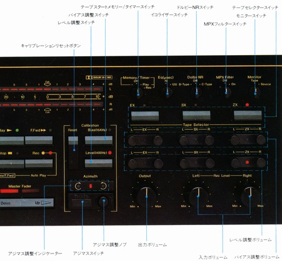The width and height of the screenshot is (282, 261).
Task: Click the Azimuth clockwise arrow indicator
Action: [103, 186]
